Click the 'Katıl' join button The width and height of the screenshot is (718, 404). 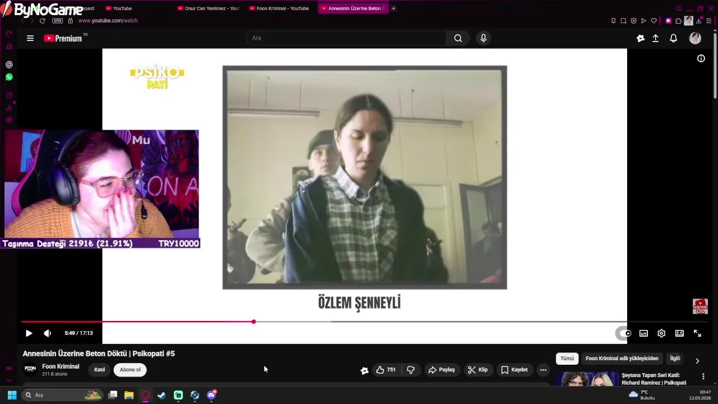99,370
